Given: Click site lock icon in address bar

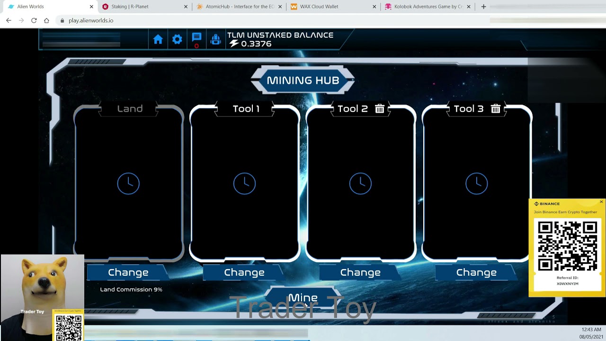Looking at the screenshot, I should pos(62,20).
